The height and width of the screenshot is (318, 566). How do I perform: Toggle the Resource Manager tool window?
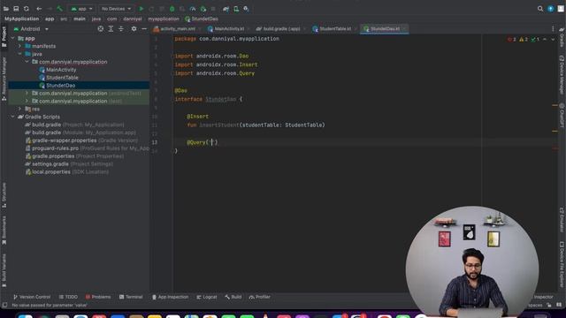[x=4, y=79]
